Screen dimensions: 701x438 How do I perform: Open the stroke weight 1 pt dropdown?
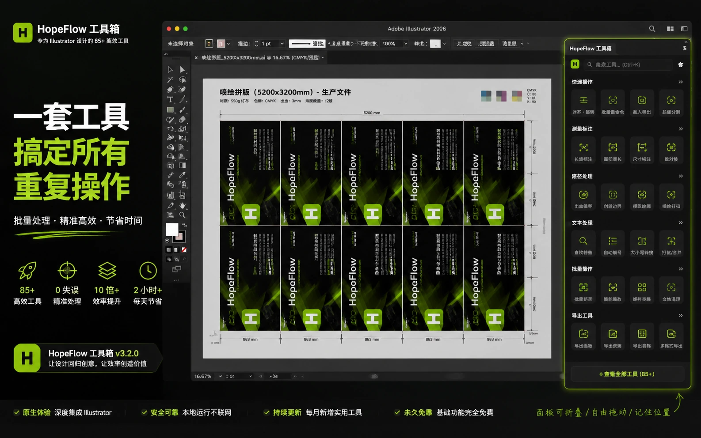pyautogui.click(x=282, y=44)
